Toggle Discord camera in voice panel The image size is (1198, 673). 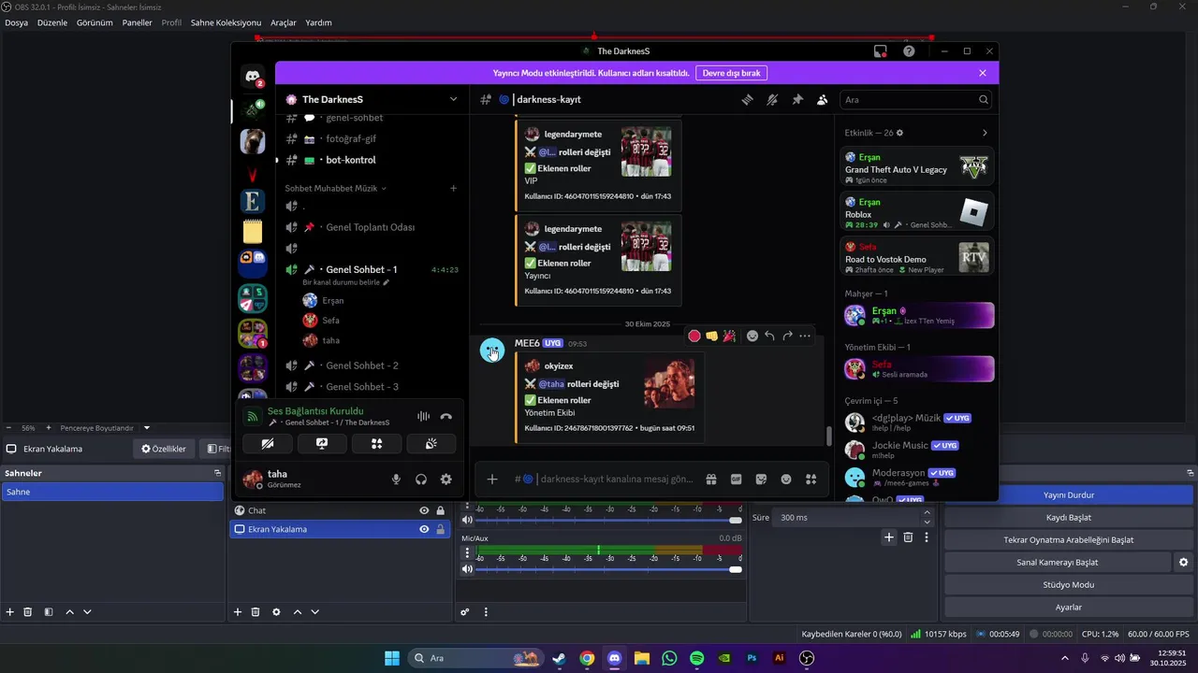click(x=268, y=444)
